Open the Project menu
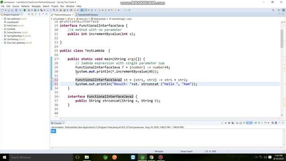The width and height of the screenshot is (286, 161). pyautogui.click(x=55, y=6)
